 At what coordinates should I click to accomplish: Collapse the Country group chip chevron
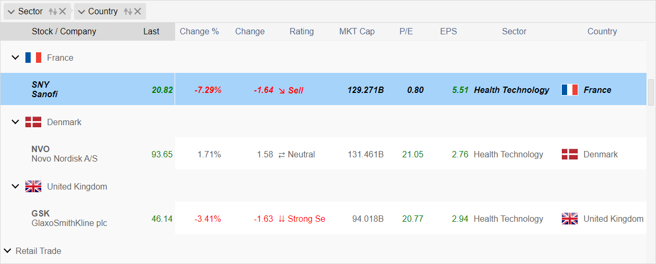tap(81, 12)
